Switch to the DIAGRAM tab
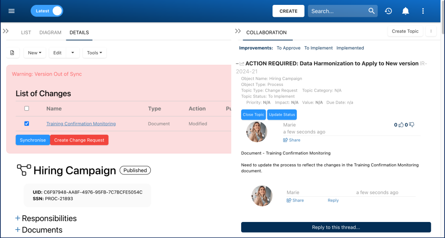The image size is (445, 238). coord(50,32)
